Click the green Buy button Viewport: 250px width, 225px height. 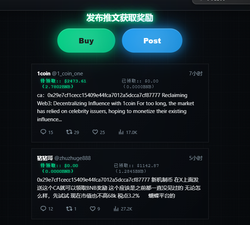(x=86, y=41)
